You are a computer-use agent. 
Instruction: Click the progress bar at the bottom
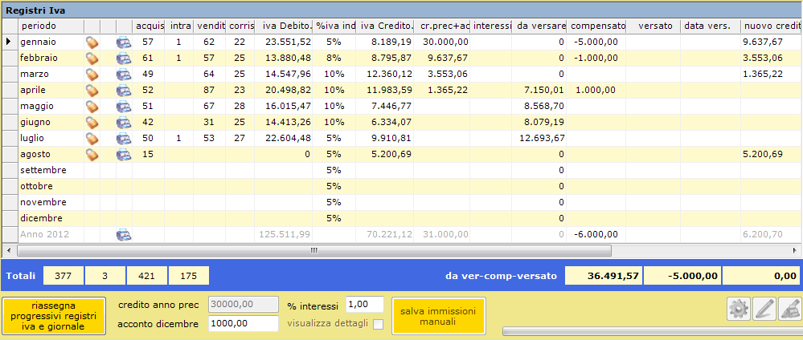(649, 330)
